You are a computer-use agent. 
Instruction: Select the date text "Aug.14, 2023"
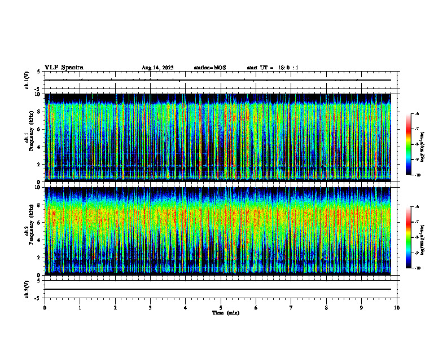157,68
